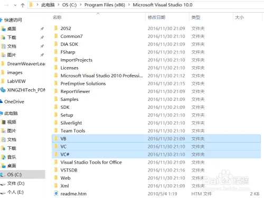Select 此电脑 in navigation pane

click(11, 113)
